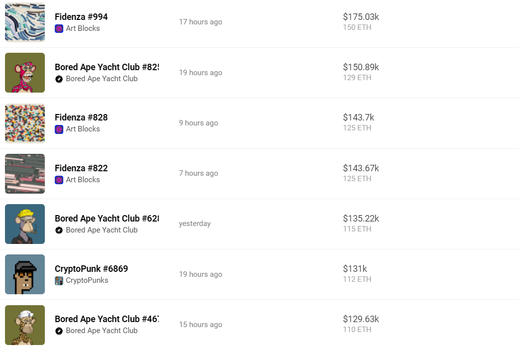This screenshot has width=519, height=349.
Task: Open the sailor-hat Bored Ape thumbnail
Action: 25,325
